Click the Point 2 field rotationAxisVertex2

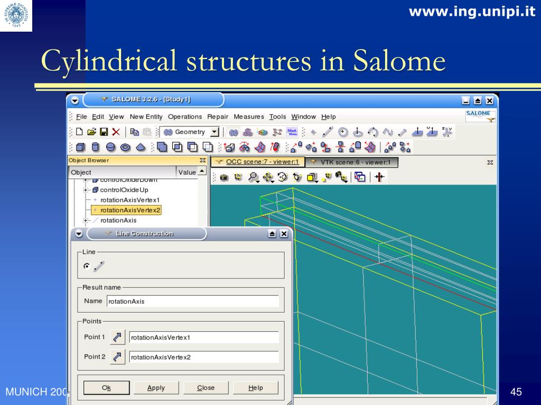[x=204, y=357]
